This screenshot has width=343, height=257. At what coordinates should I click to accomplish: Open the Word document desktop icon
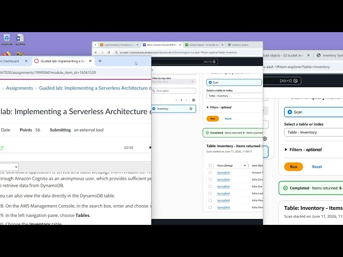click(x=20, y=38)
